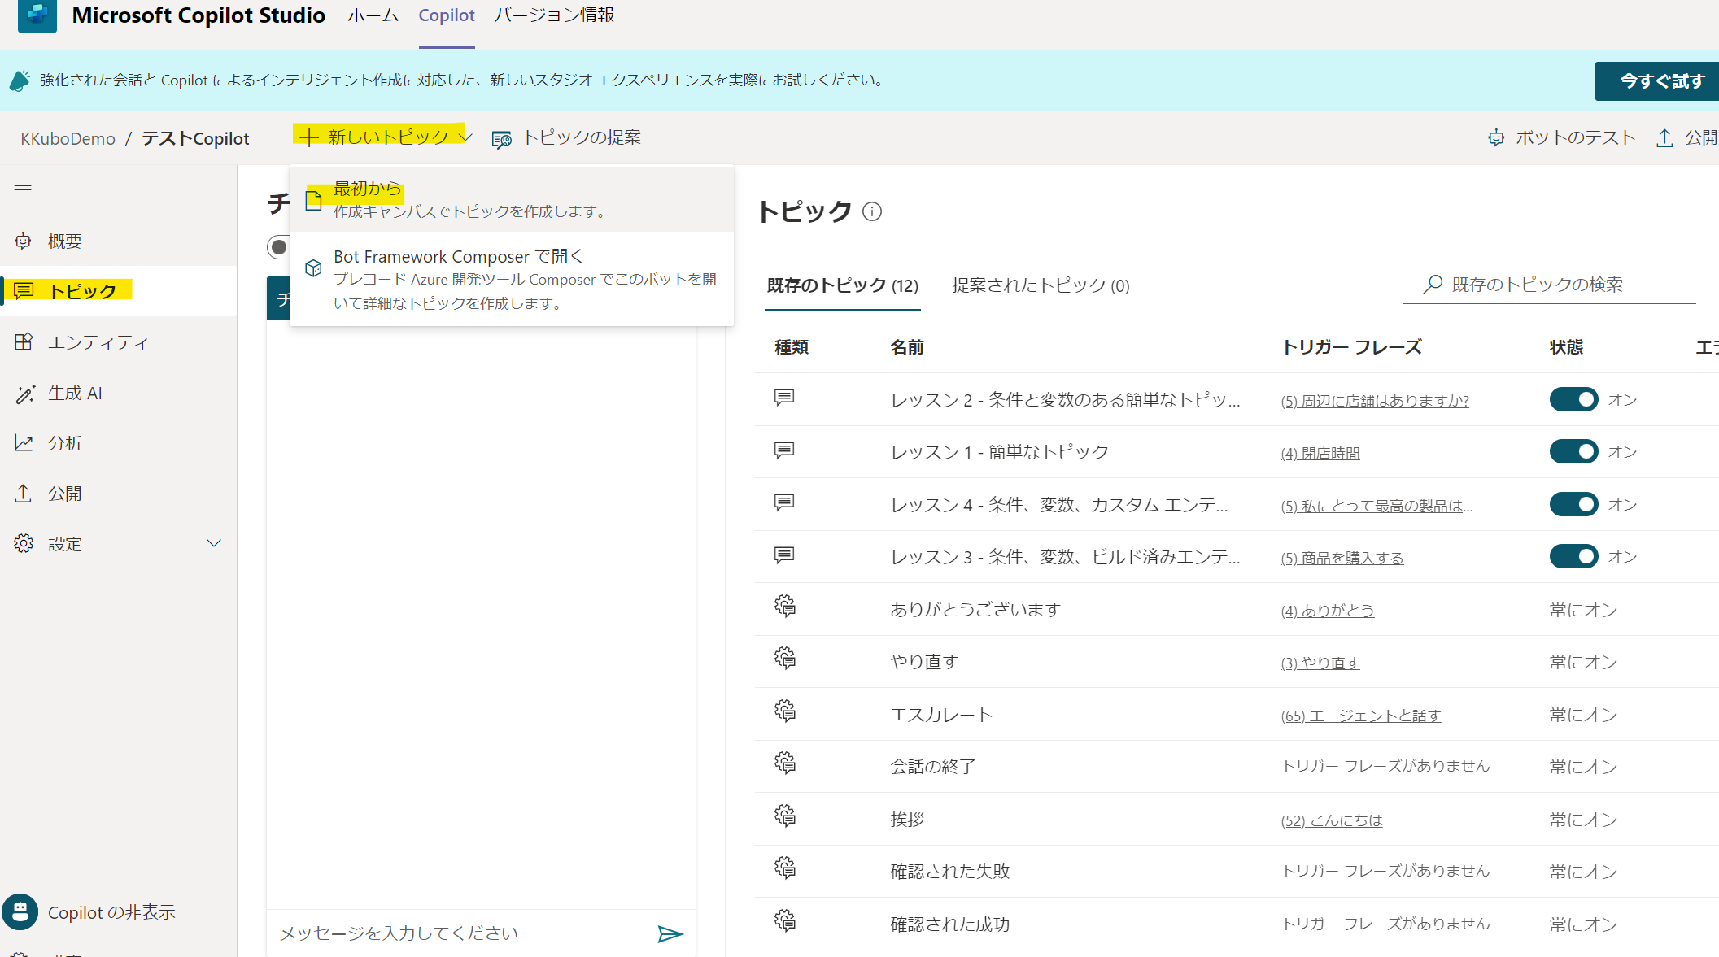The height and width of the screenshot is (957, 1719).
Task: Disable レッスン 3 topic status switch
Action: [1573, 557]
